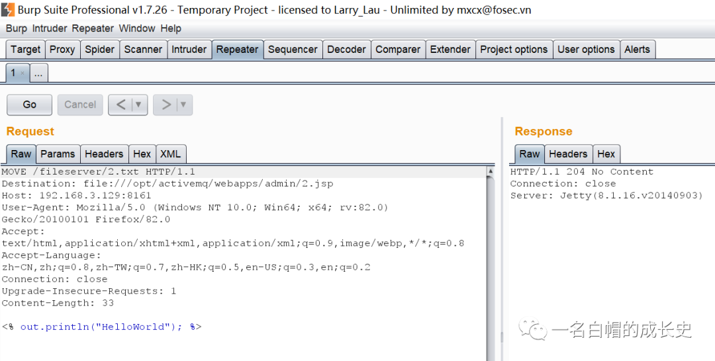Click the Host: 192.168.3.129:8161 line
The width and height of the screenshot is (715, 361).
click(x=76, y=195)
